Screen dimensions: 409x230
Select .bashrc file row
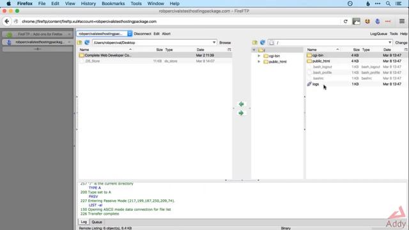click(x=357, y=78)
